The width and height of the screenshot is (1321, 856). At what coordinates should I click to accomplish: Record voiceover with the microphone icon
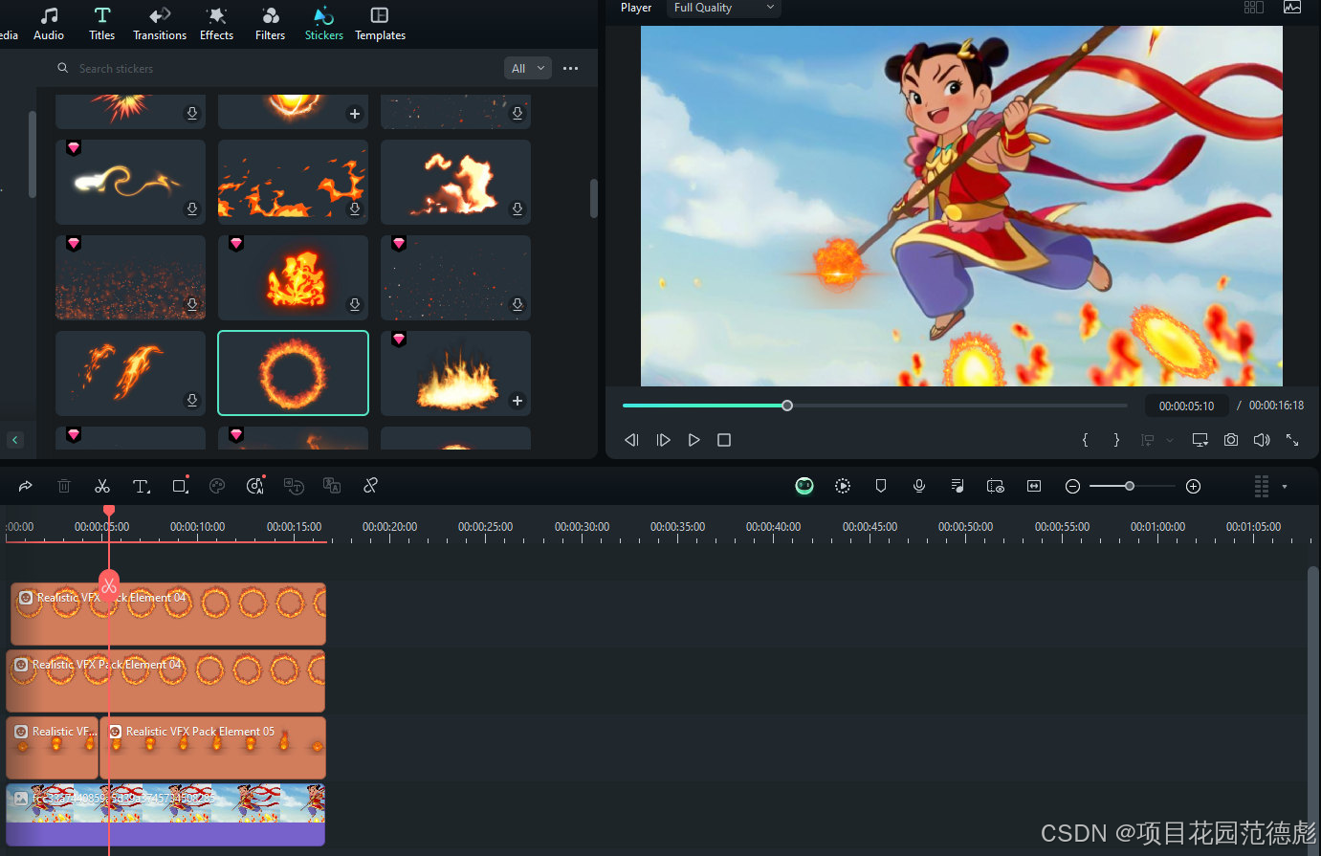point(919,486)
